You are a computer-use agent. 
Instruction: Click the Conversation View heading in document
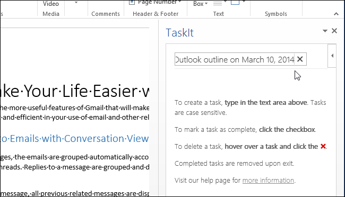click(x=74, y=139)
